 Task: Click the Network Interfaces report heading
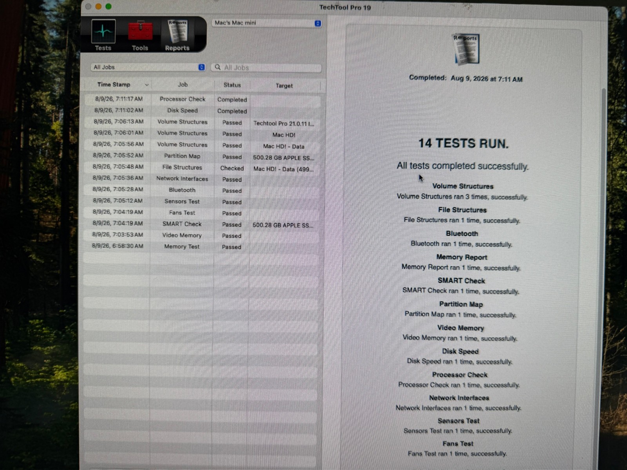[x=459, y=398]
